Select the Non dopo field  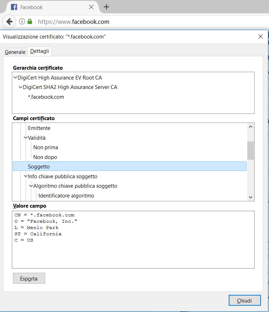tap(45, 157)
